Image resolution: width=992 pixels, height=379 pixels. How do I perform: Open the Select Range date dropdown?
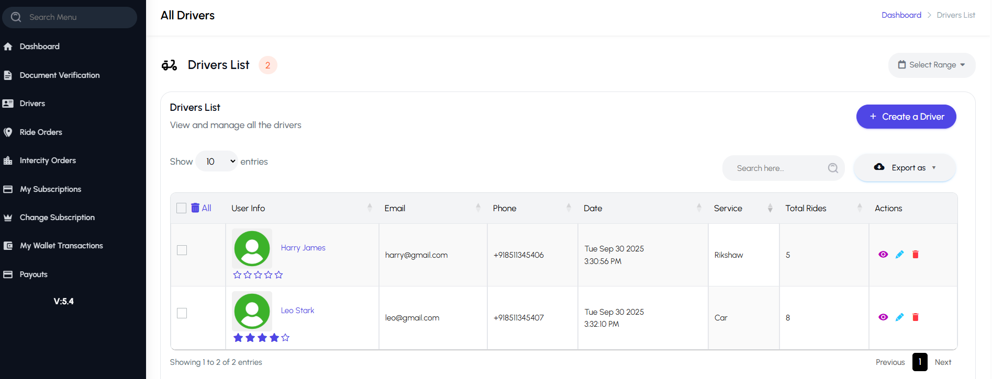[x=931, y=65]
